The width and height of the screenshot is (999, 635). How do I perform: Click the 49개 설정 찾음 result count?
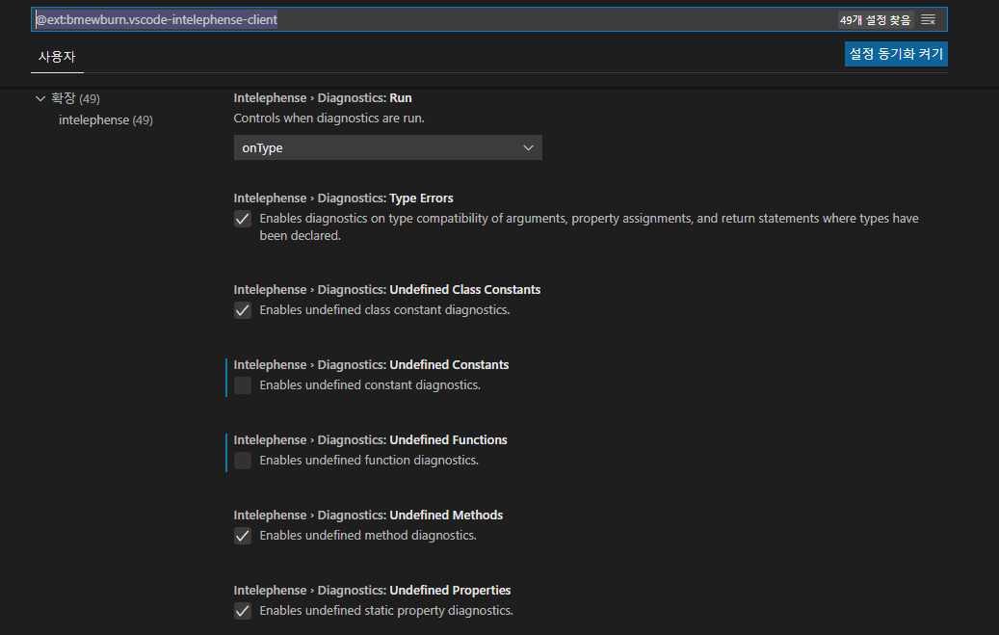tap(875, 20)
